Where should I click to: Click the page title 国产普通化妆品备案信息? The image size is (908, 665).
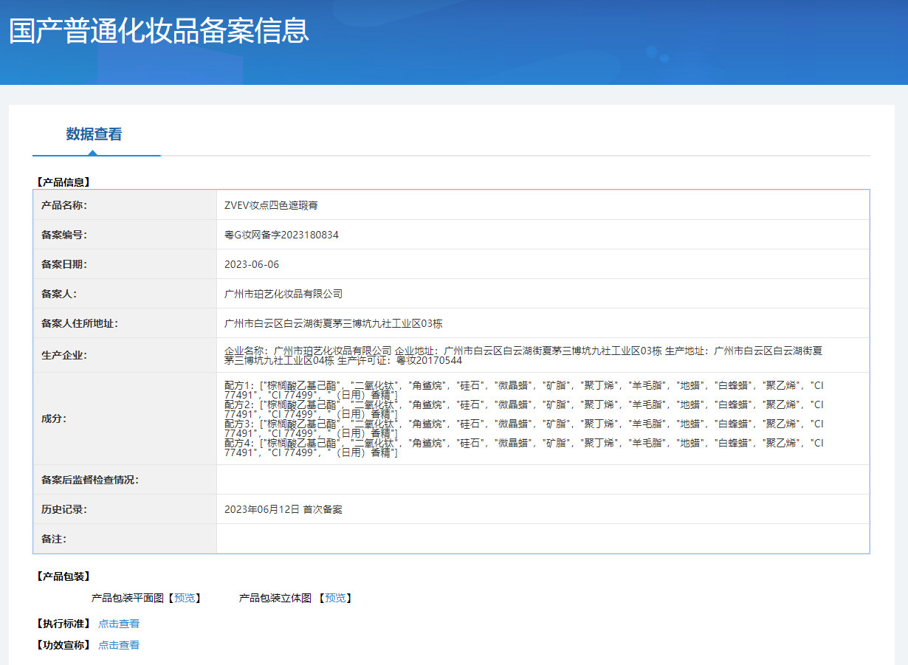point(159,31)
